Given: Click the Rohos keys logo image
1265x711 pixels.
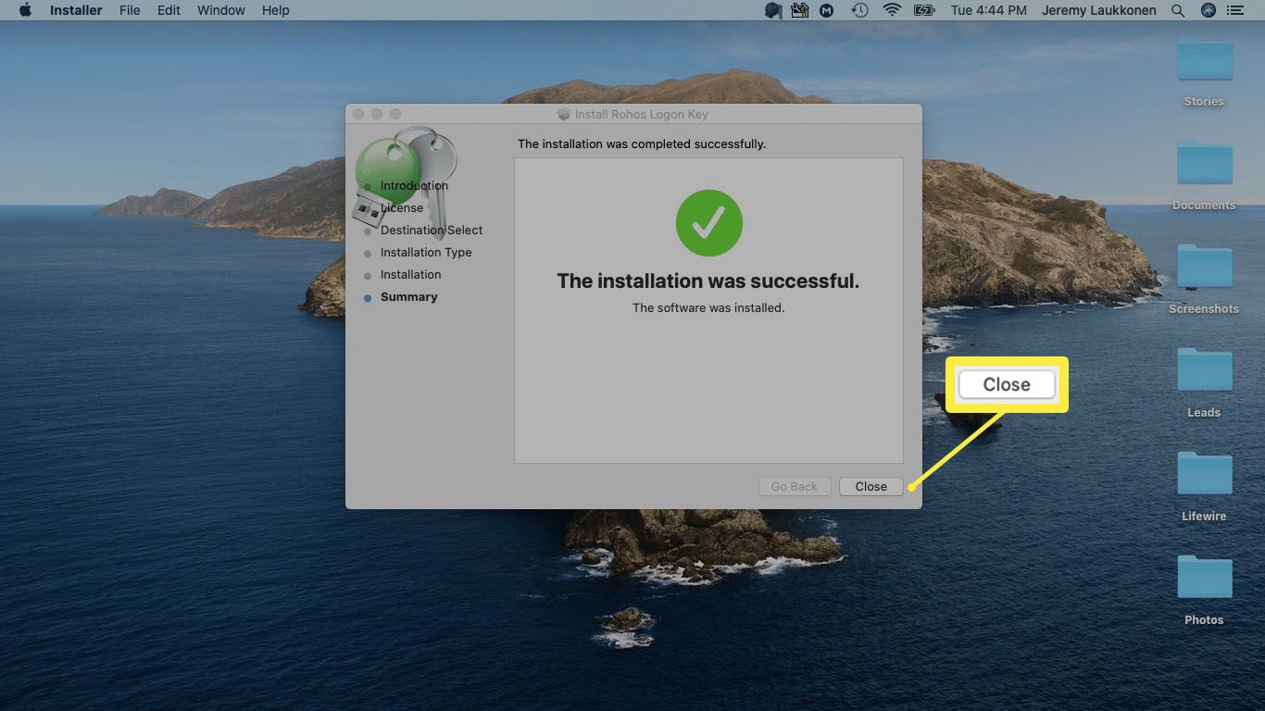Looking at the screenshot, I should 405,181.
